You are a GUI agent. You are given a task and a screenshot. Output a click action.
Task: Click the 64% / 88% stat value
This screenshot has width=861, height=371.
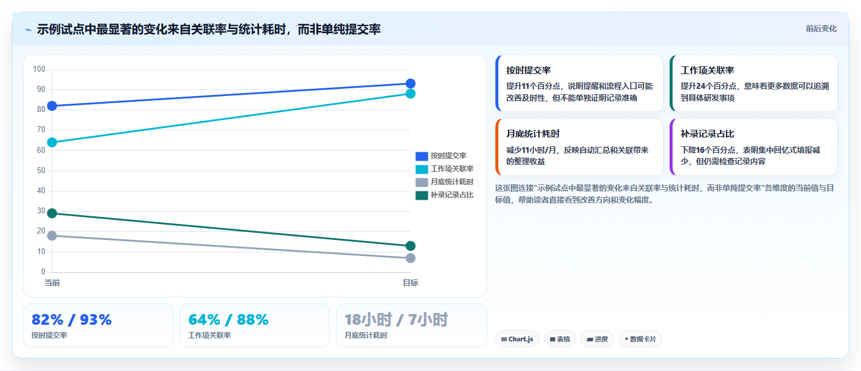[228, 319]
